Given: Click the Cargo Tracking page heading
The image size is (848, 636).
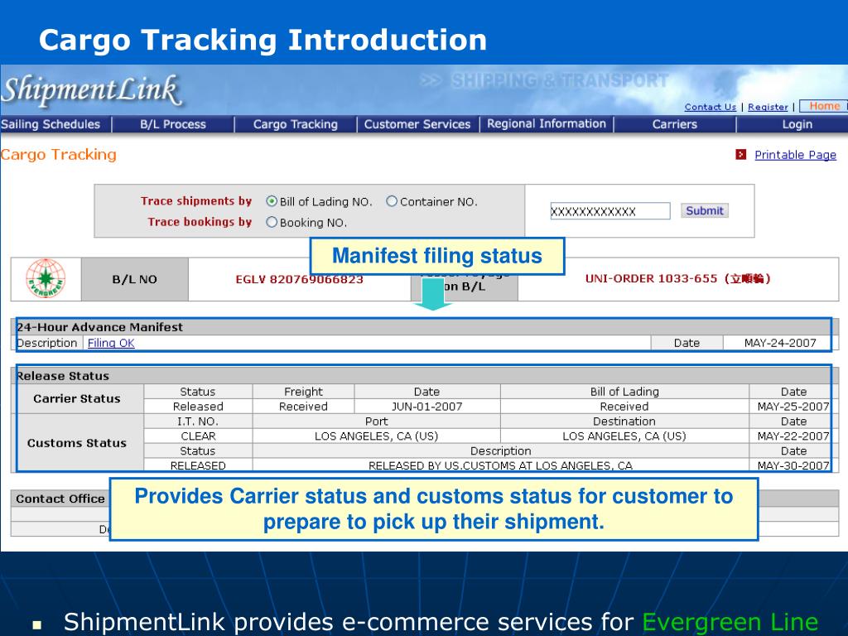Looking at the screenshot, I should coord(59,155).
